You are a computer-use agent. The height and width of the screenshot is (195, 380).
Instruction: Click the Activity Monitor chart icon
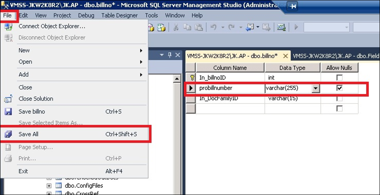[281, 27]
